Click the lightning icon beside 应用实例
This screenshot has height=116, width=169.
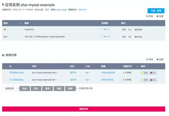[3, 5]
